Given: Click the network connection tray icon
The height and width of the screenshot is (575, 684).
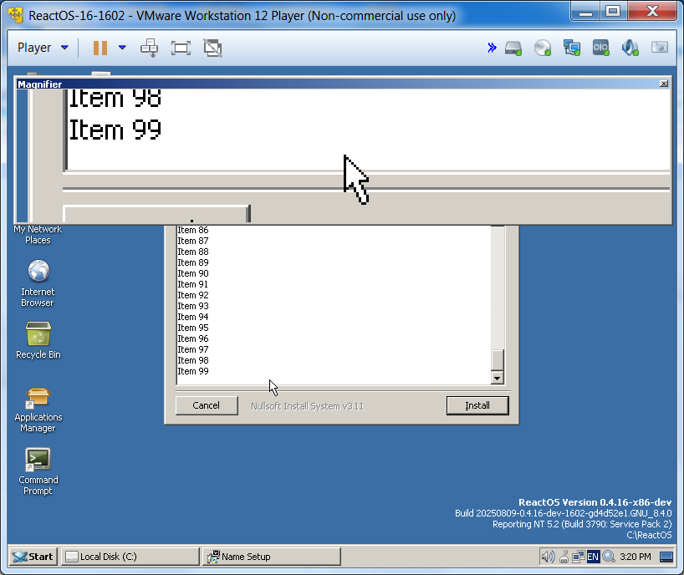Looking at the screenshot, I should coord(579,557).
